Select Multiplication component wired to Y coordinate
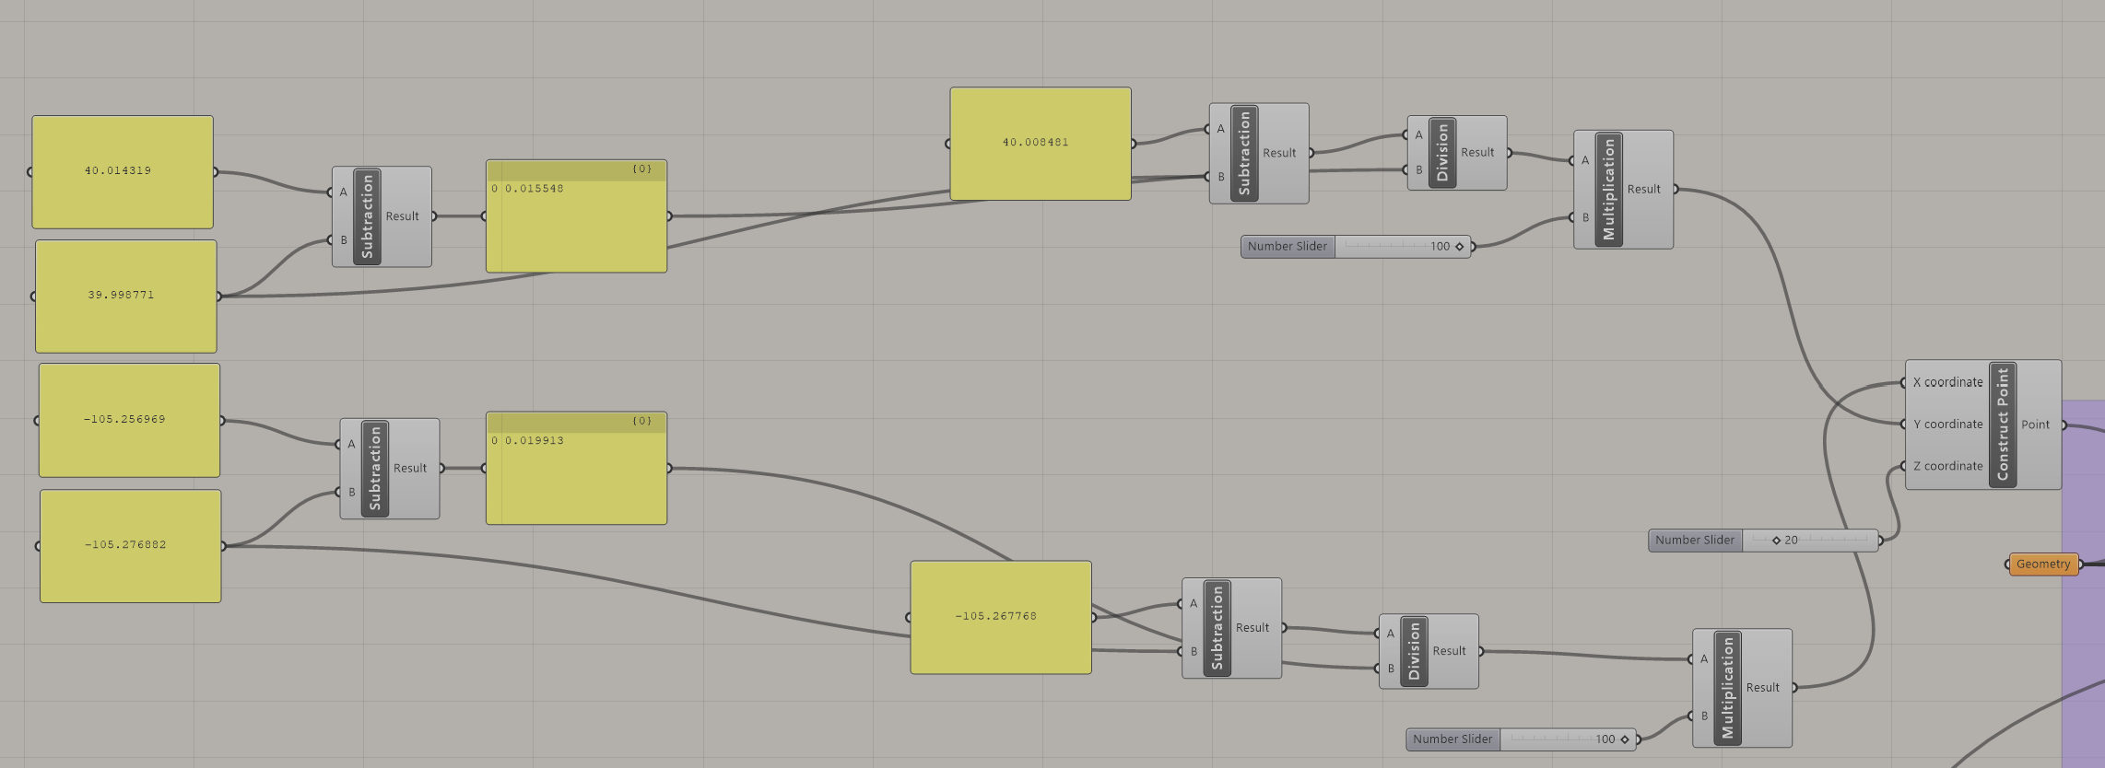This screenshot has height=768, width=2105. tap(1623, 190)
